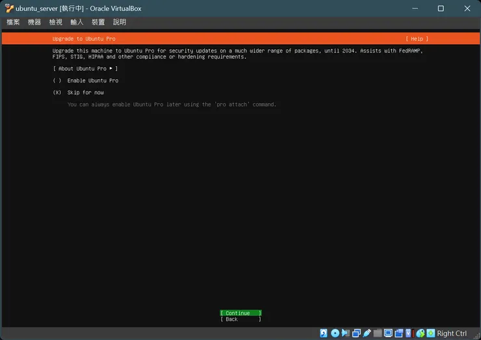Click the Upgrade to Ubuntu Pro heading
This screenshot has height=340, width=481.
click(x=84, y=39)
